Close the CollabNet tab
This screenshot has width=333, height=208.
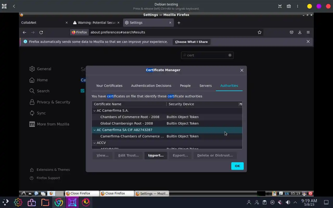[x=67, y=23]
